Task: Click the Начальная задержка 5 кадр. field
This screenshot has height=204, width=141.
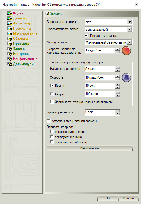Action: (100, 69)
